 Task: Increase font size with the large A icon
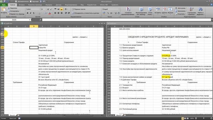pos(48,9)
